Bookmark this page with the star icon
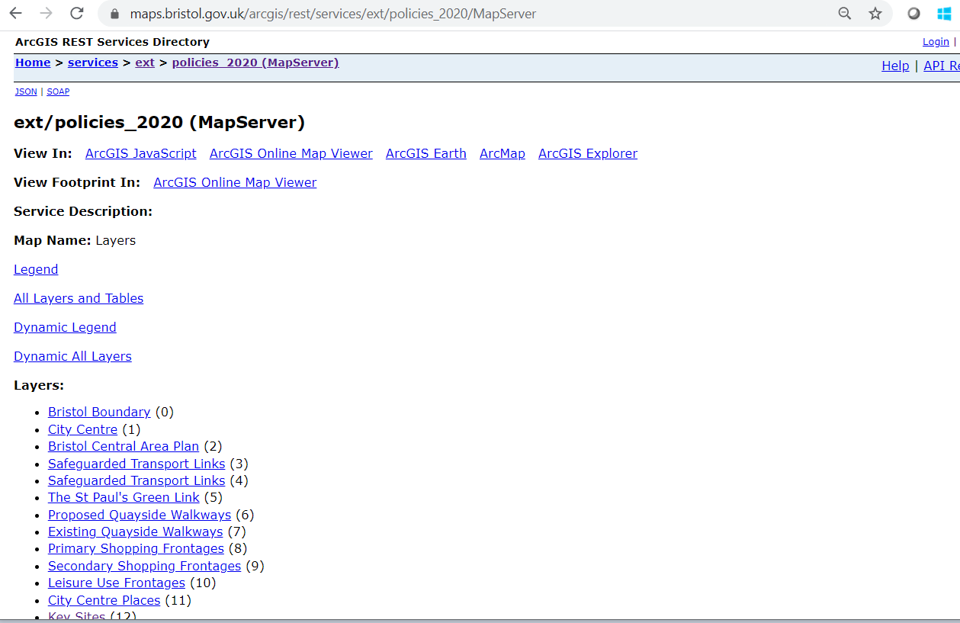 coord(875,14)
